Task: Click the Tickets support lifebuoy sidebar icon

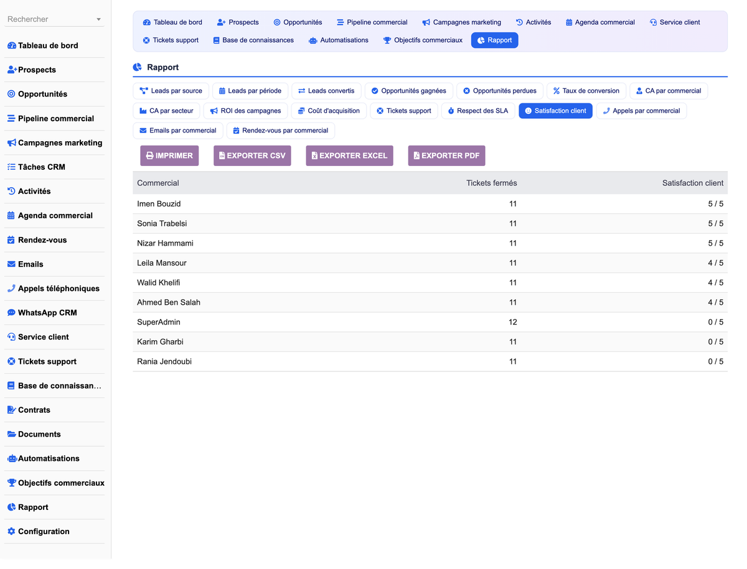Action: [11, 361]
